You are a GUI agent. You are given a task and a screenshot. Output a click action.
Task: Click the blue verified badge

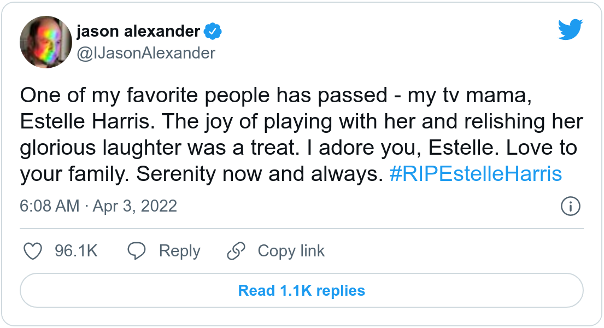click(x=212, y=32)
